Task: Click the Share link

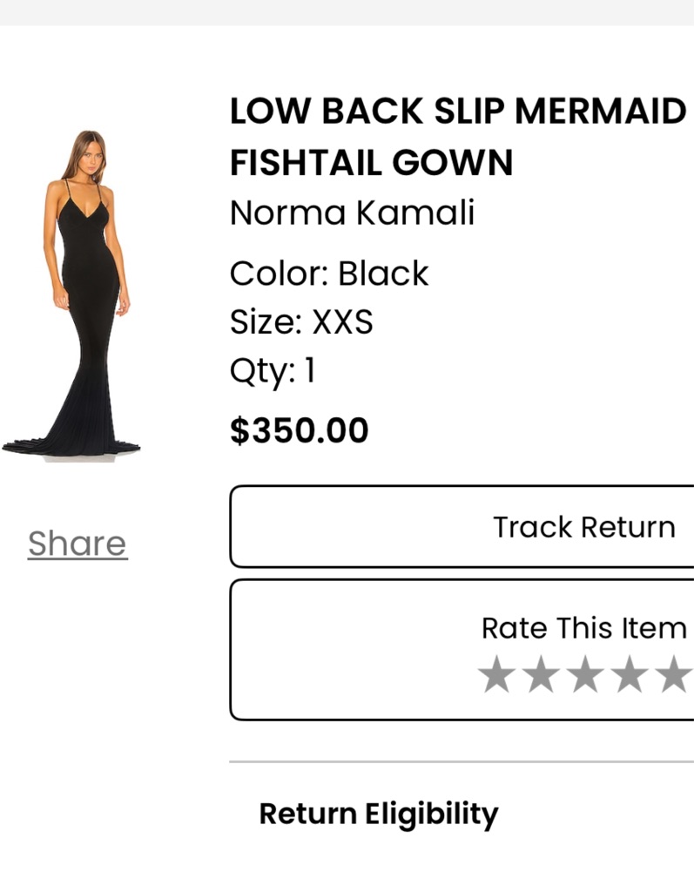Action: click(x=77, y=544)
